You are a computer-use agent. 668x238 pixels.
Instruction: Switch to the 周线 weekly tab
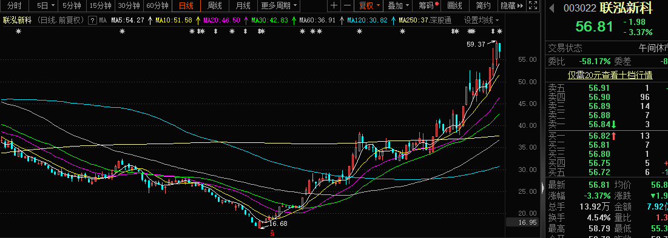(x=214, y=5)
